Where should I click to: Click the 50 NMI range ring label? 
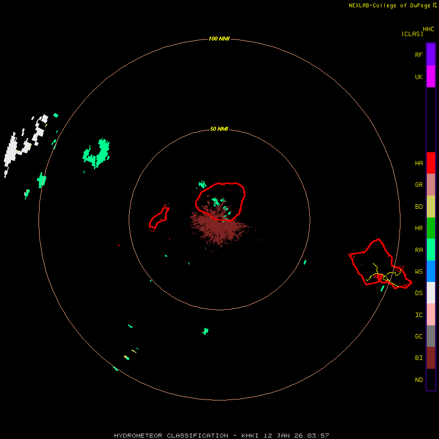tap(219, 129)
